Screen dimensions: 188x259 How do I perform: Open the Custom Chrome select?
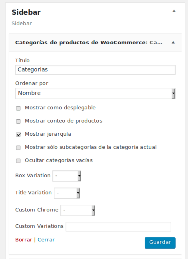(78, 210)
